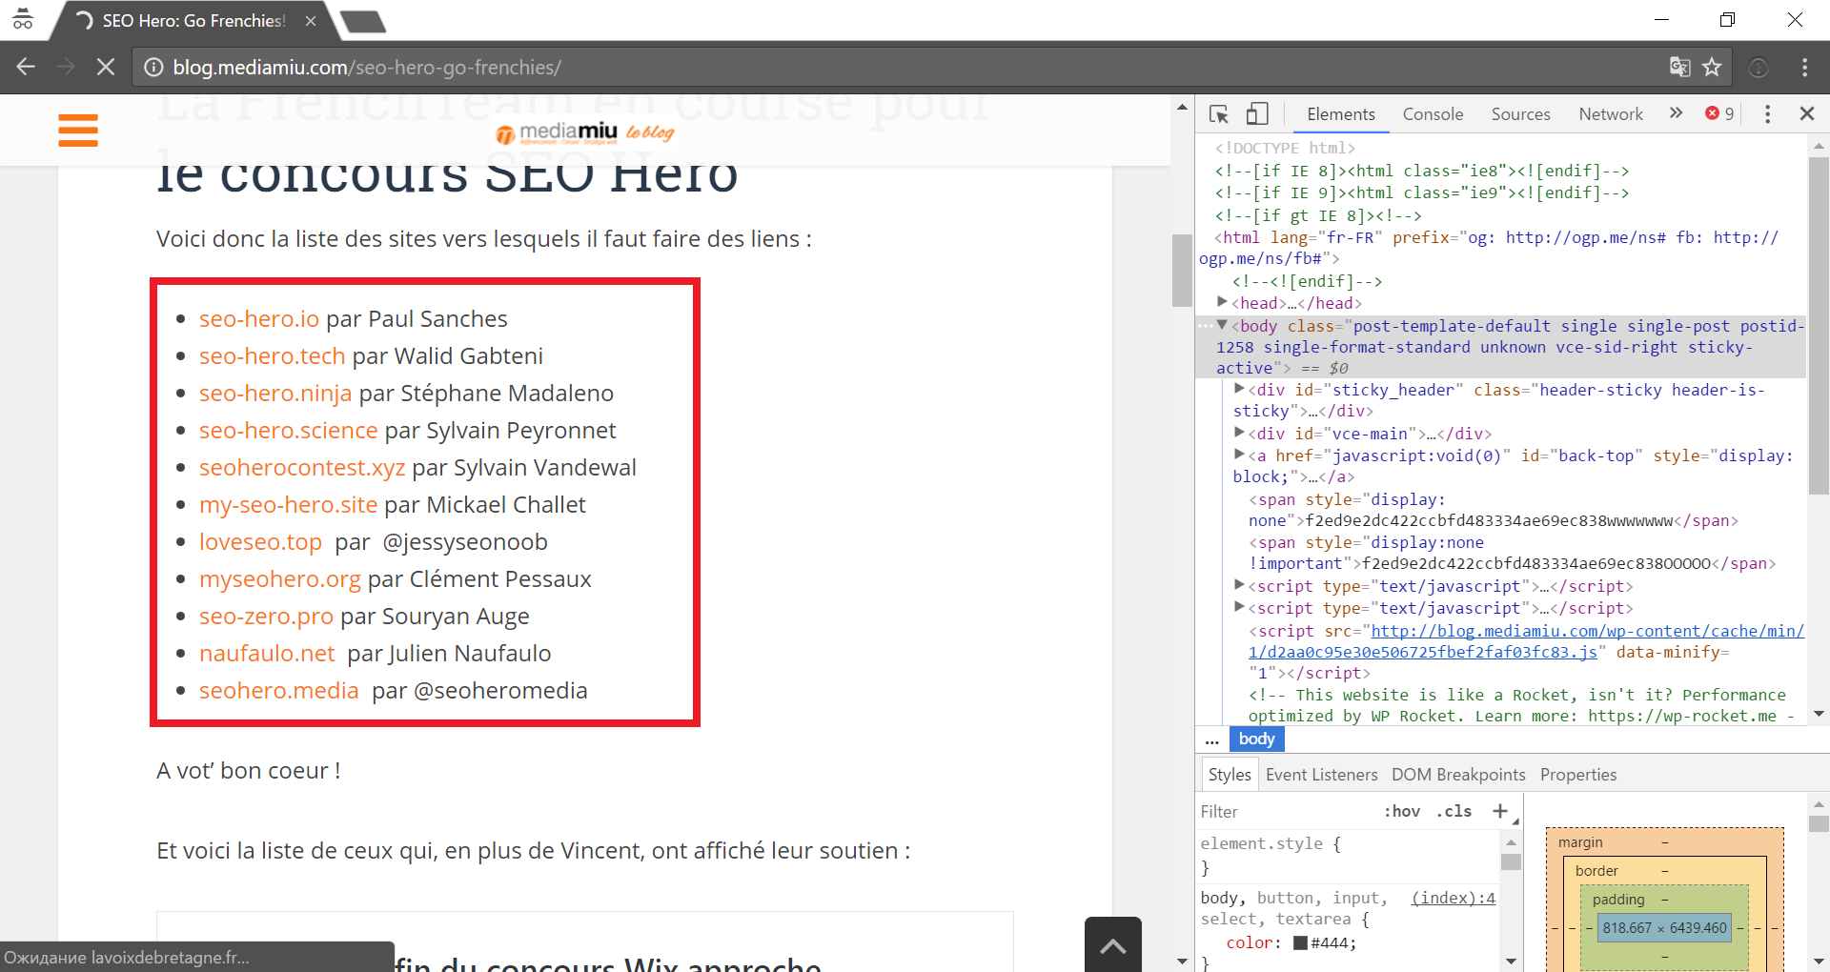Image resolution: width=1830 pixels, height=972 pixels.
Task: Select the Properties pane tab
Action: coord(1578,775)
